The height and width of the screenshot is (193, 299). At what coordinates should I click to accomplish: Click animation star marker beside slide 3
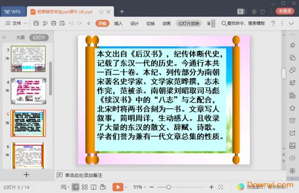(x=7, y=58)
